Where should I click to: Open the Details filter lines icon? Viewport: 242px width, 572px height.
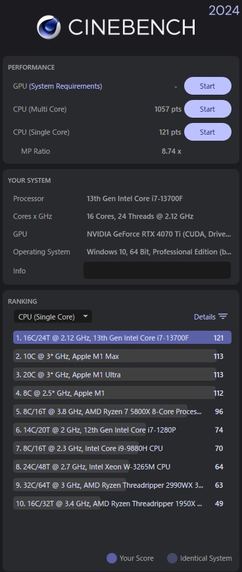click(223, 317)
